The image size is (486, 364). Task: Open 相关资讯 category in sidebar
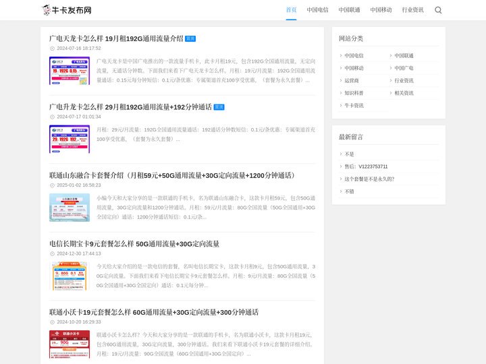point(404,93)
